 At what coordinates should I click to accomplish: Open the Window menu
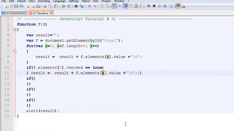pyautogui.click(x=119, y=1)
